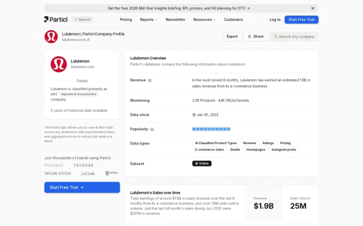
Task: Click the Particl logo
Action: 56,19
